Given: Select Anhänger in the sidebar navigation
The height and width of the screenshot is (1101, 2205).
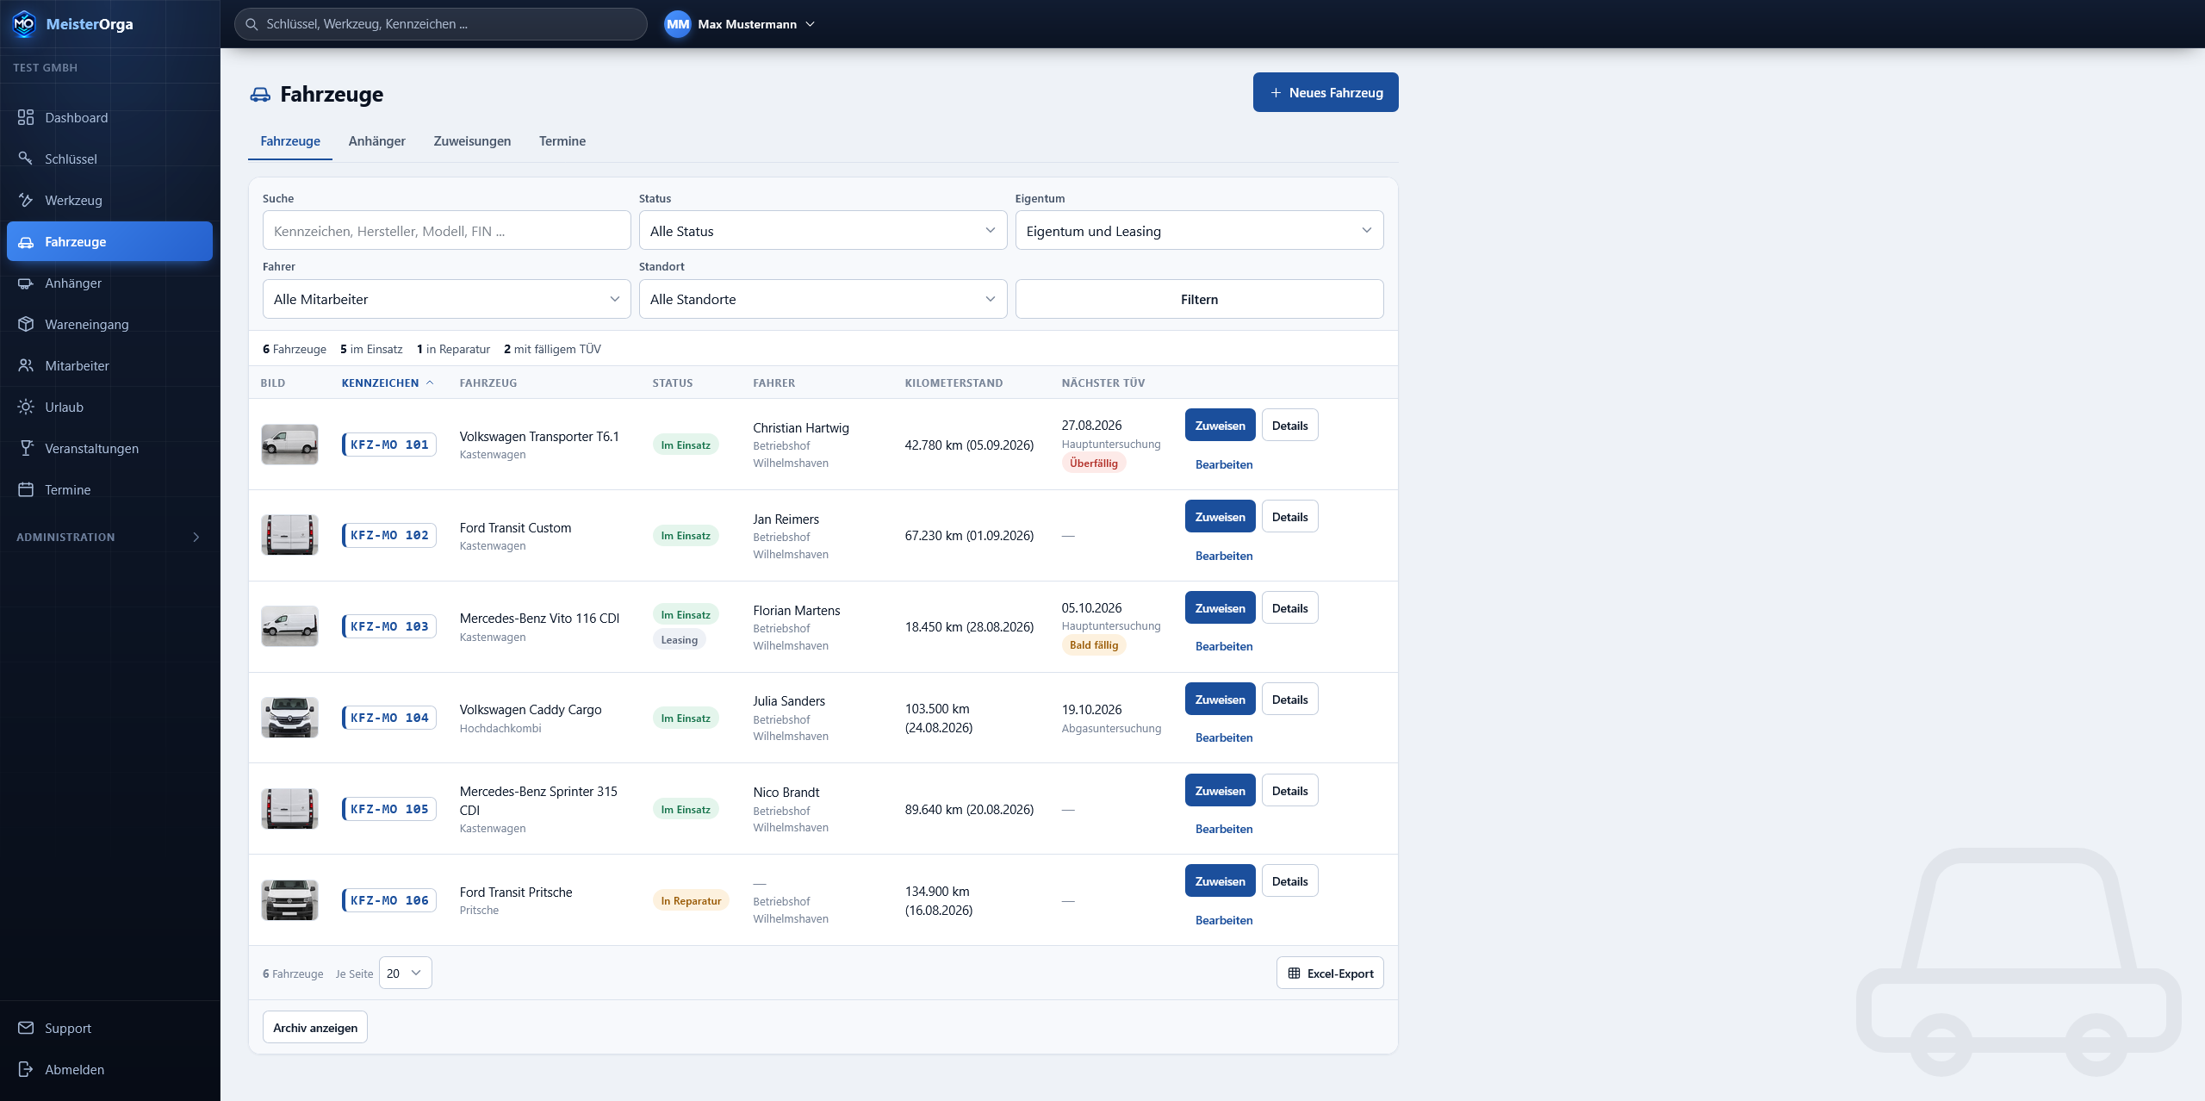Looking at the screenshot, I should (109, 283).
